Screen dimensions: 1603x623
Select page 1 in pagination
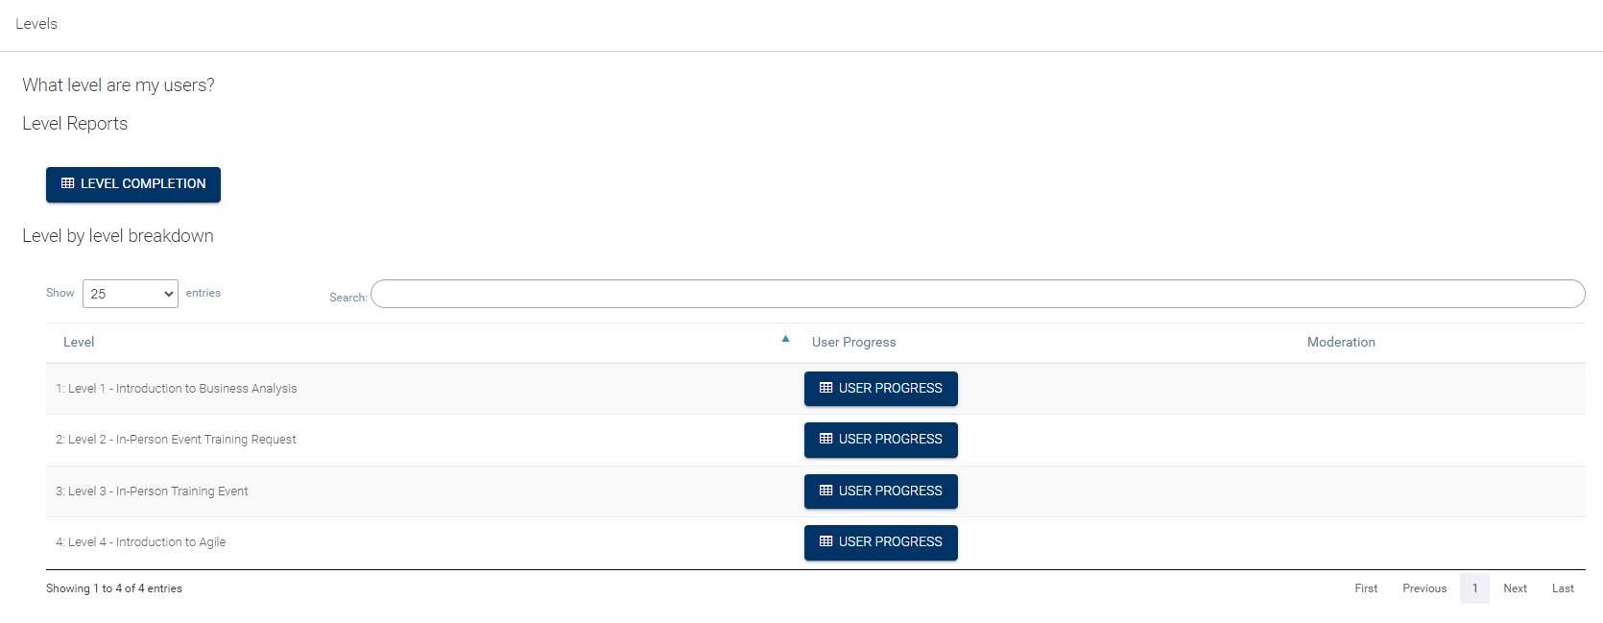(x=1474, y=588)
